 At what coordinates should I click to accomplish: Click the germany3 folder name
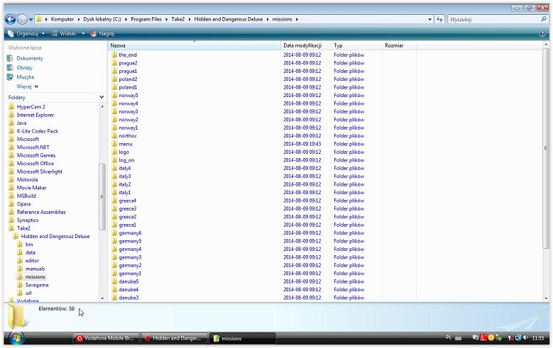(130, 257)
